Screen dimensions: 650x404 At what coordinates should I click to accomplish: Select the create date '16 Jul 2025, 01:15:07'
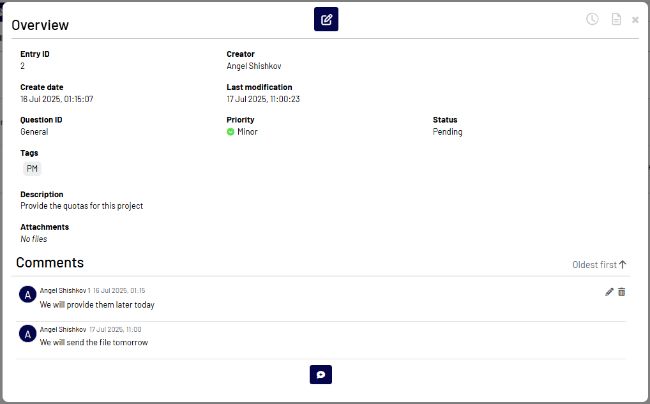(x=57, y=99)
